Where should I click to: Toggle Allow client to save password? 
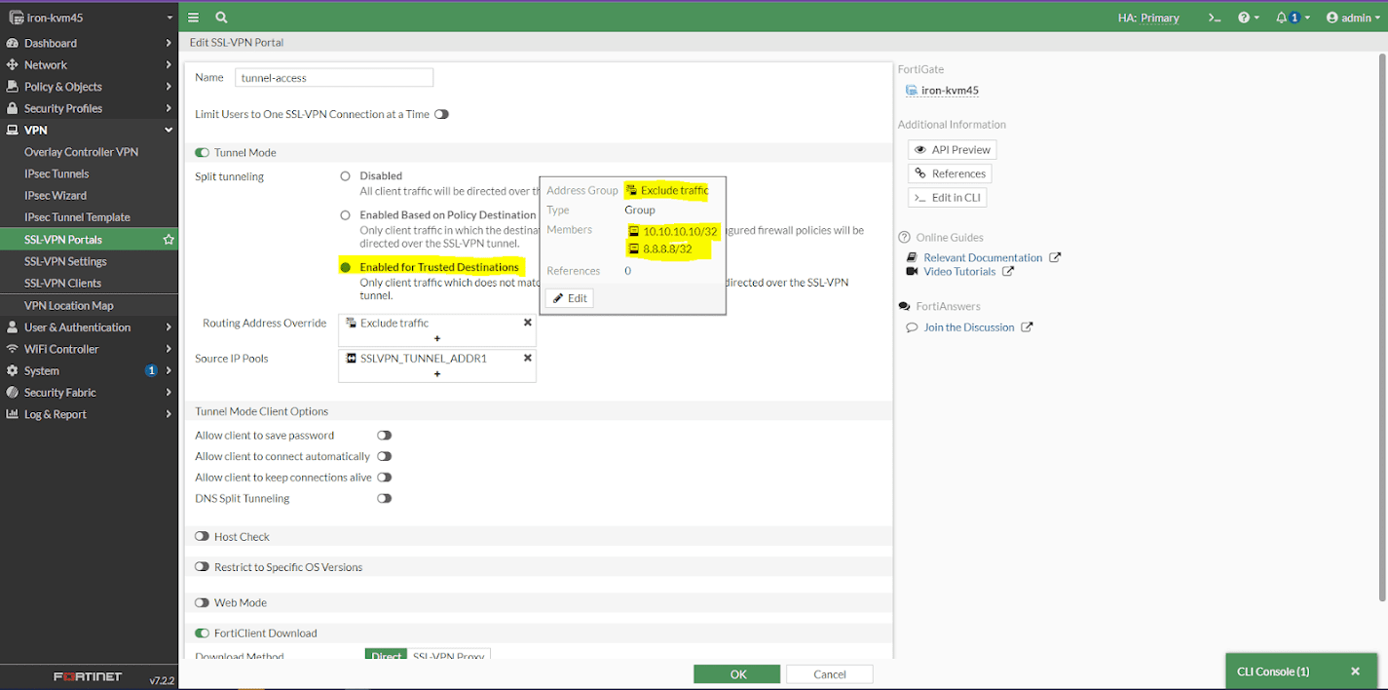coord(384,436)
